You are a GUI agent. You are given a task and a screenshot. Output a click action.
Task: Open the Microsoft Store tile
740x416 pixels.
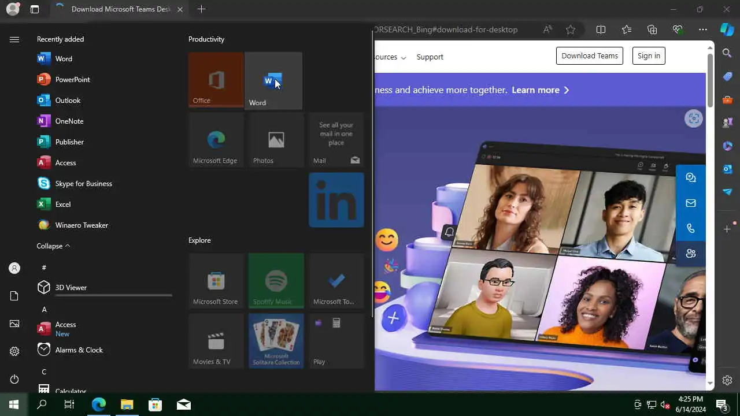pos(216,281)
